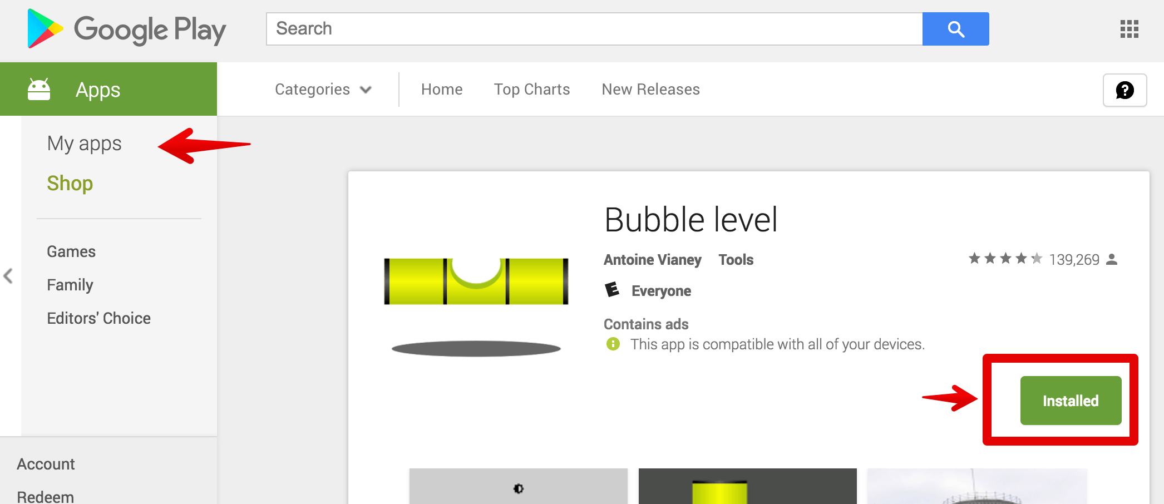The width and height of the screenshot is (1164, 504).
Task: Click the Everyone rating text
Action: 661,291
